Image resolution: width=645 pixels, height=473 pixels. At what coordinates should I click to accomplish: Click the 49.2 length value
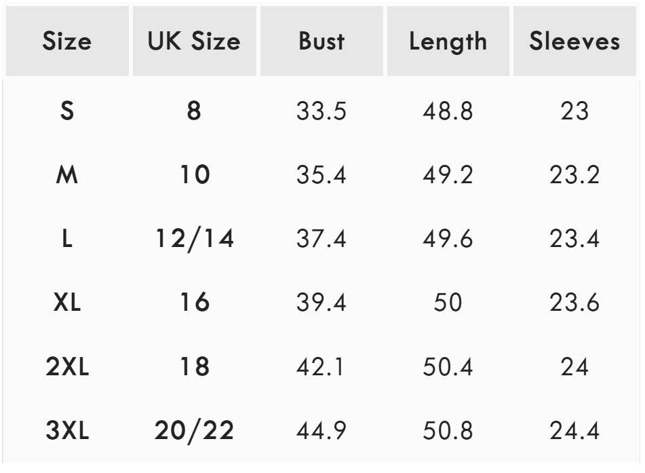[x=448, y=176]
